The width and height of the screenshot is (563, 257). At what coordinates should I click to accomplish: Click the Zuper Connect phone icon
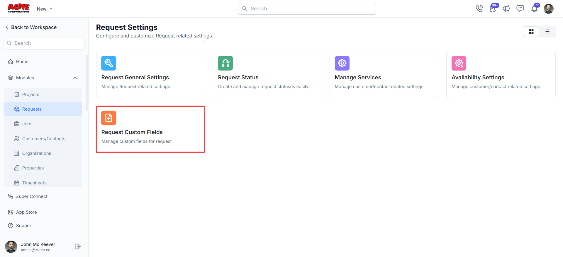click(11, 196)
